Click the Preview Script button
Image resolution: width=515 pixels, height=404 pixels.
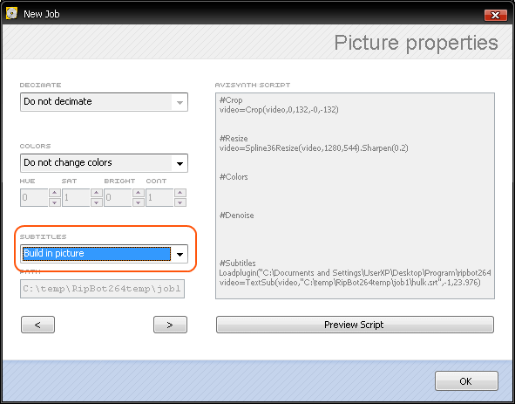355,325
